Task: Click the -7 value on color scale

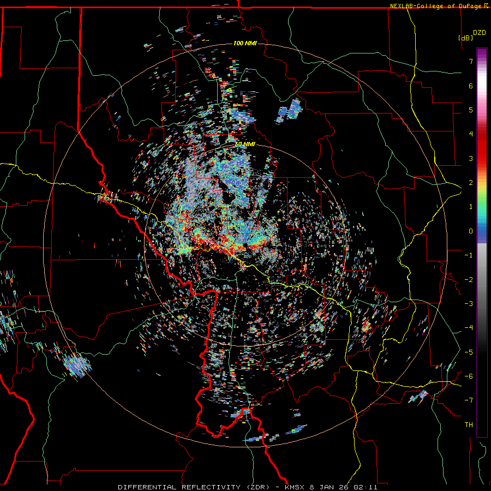Action: pos(469,400)
